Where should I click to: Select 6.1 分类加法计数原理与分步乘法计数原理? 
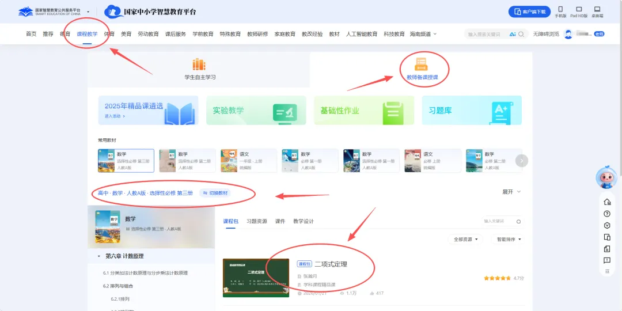coord(145,273)
